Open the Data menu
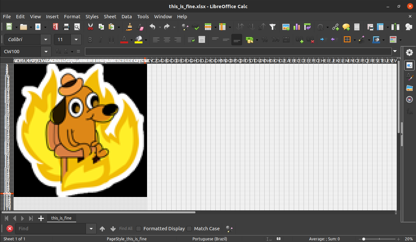Image resolution: width=416 pixels, height=242 pixels. [x=127, y=16]
